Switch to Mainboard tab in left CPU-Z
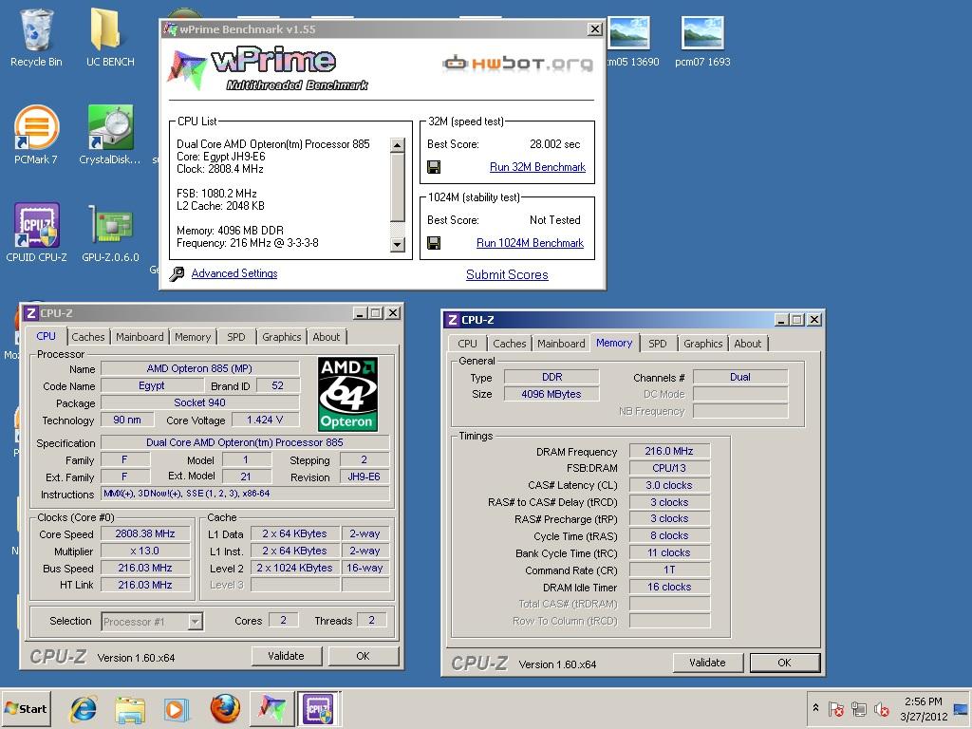 [x=140, y=337]
